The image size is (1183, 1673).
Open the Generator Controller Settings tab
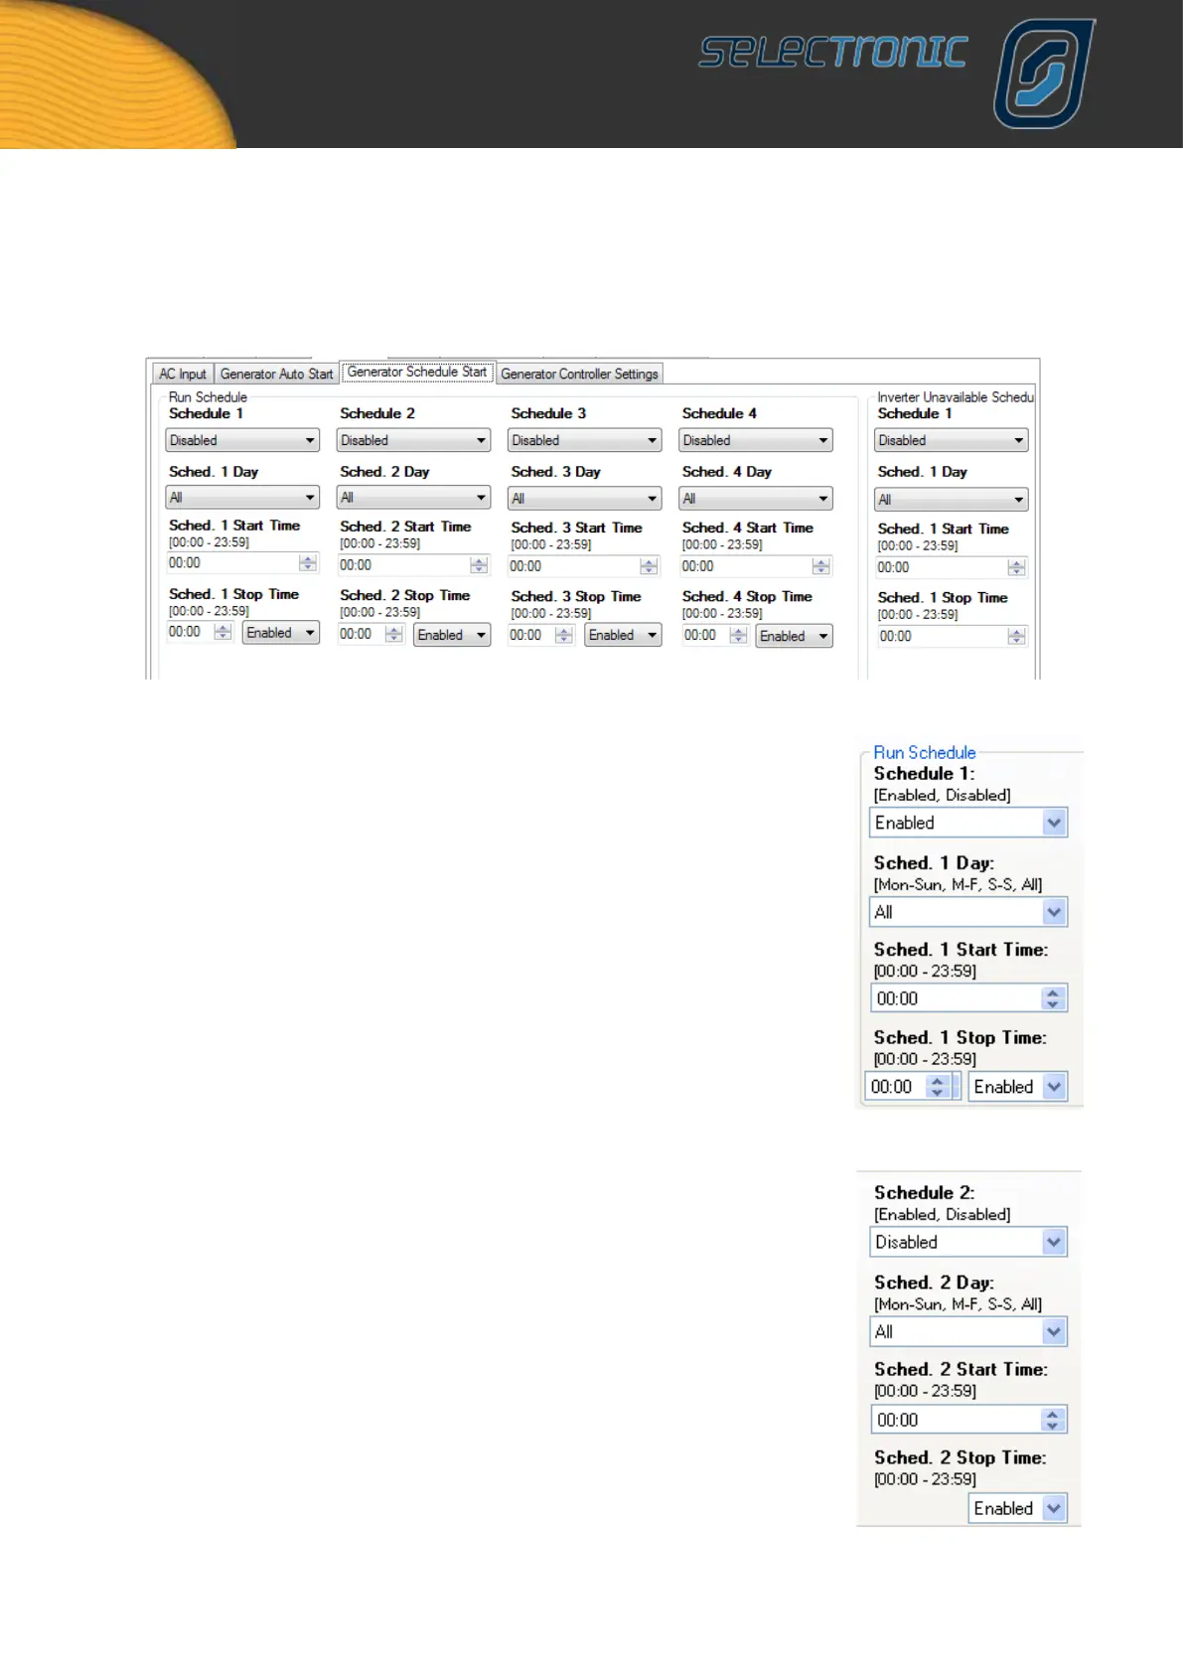click(x=579, y=375)
